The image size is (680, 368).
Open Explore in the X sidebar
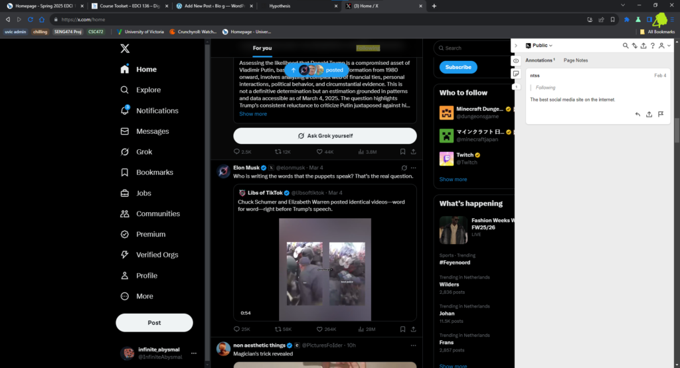coord(141,90)
